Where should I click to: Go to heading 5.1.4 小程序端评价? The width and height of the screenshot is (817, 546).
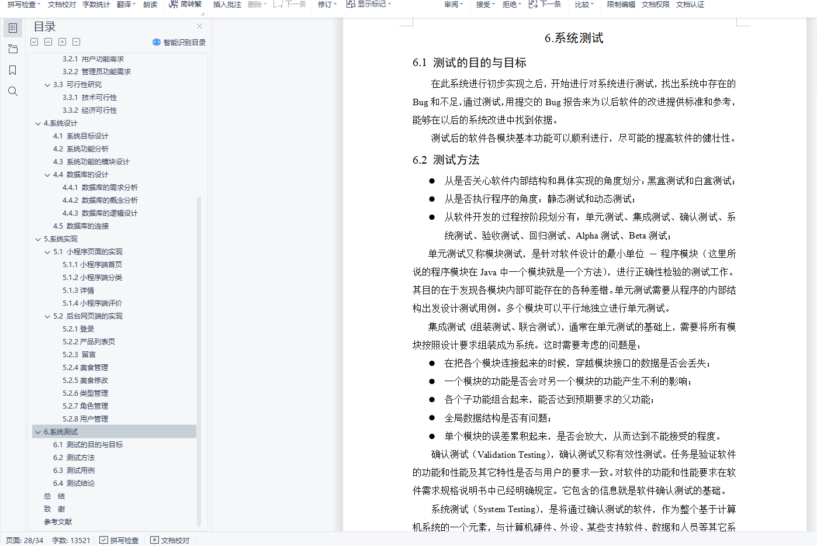(92, 303)
